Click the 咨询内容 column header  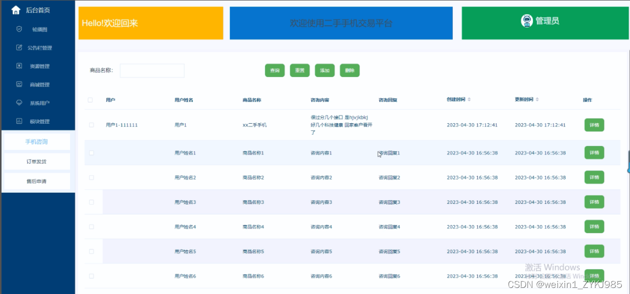pos(320,100)
